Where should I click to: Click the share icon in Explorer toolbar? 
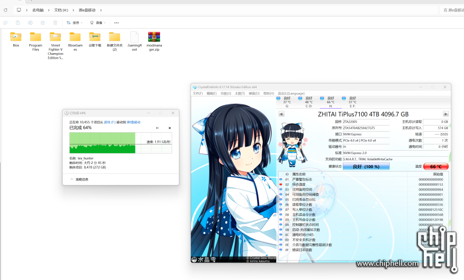coord(43,23)
